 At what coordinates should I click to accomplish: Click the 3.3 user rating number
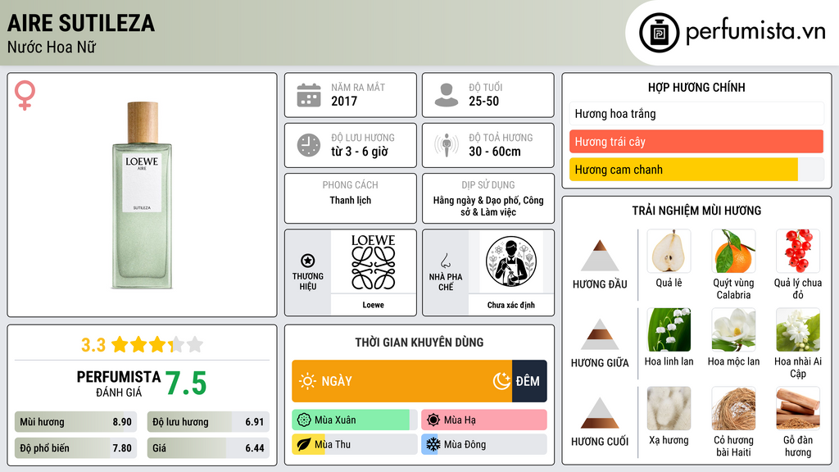[x=93, y=345]
